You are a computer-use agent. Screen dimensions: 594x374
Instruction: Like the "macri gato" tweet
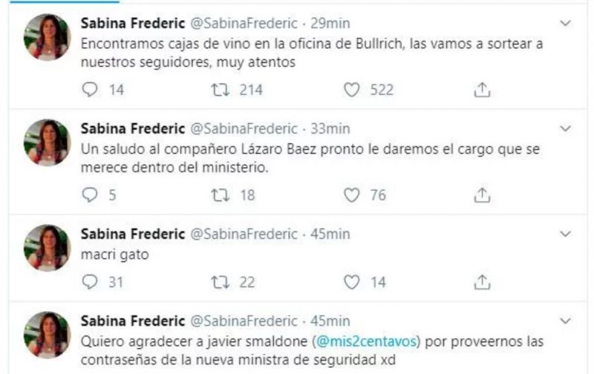coord(352,282)
